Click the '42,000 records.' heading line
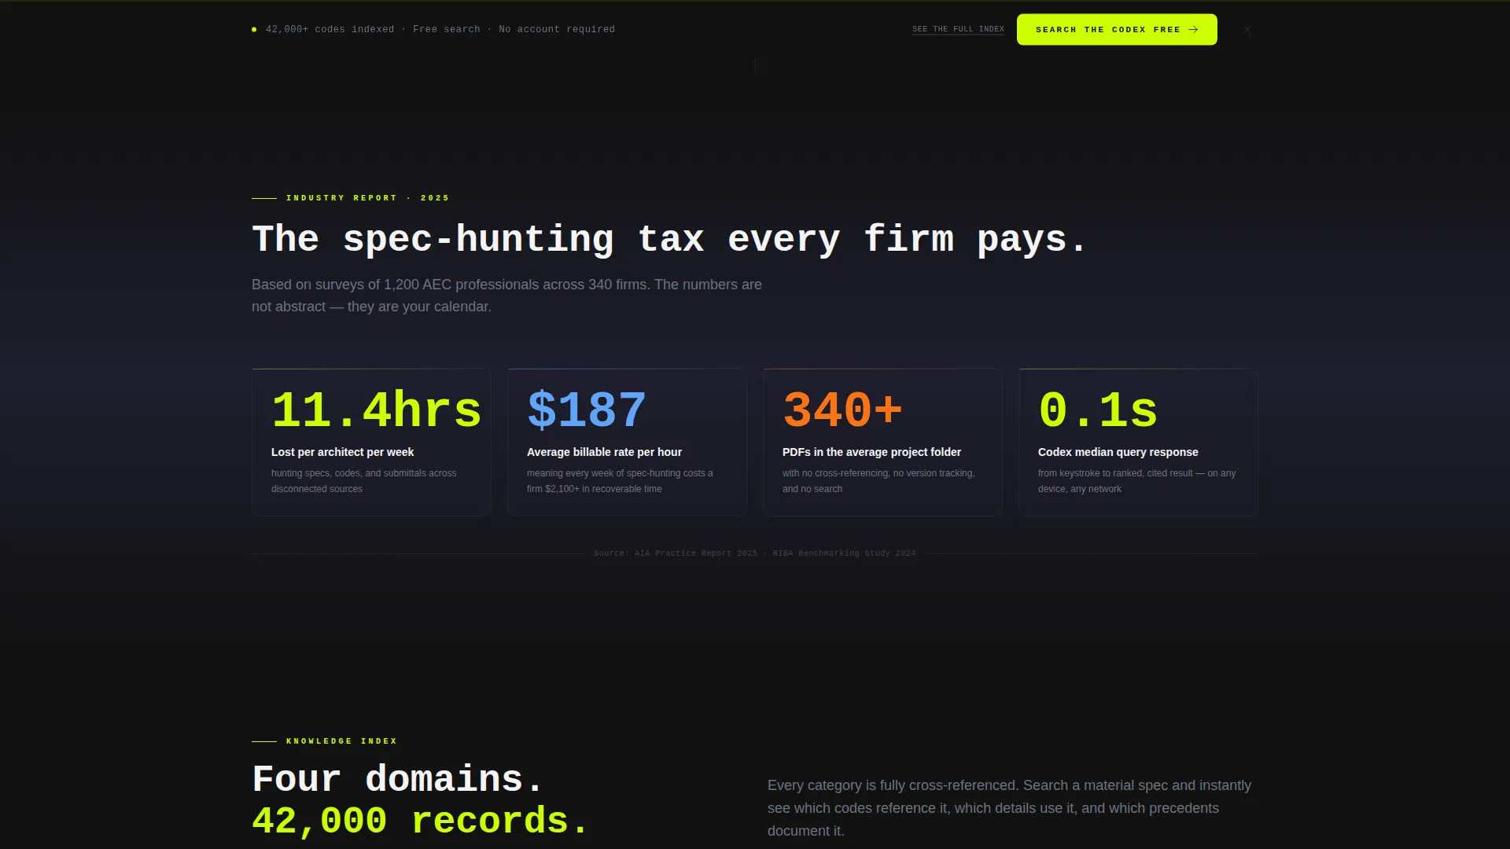Image resolution: width=1510 pixels, height=849 pixels. coord(421,821)
